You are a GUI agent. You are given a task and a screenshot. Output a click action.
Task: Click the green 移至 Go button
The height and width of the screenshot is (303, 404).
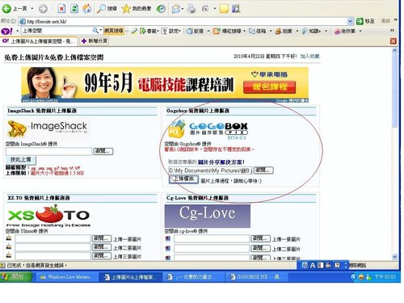[x=365, y=21]
